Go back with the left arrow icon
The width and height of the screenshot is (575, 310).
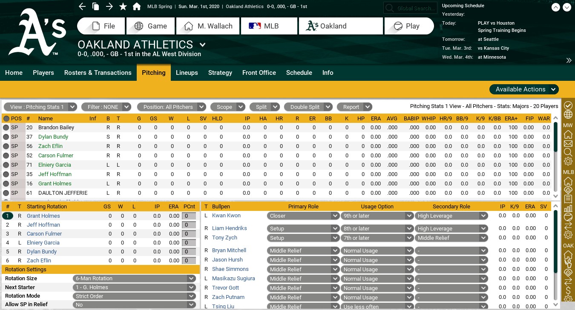83,6
